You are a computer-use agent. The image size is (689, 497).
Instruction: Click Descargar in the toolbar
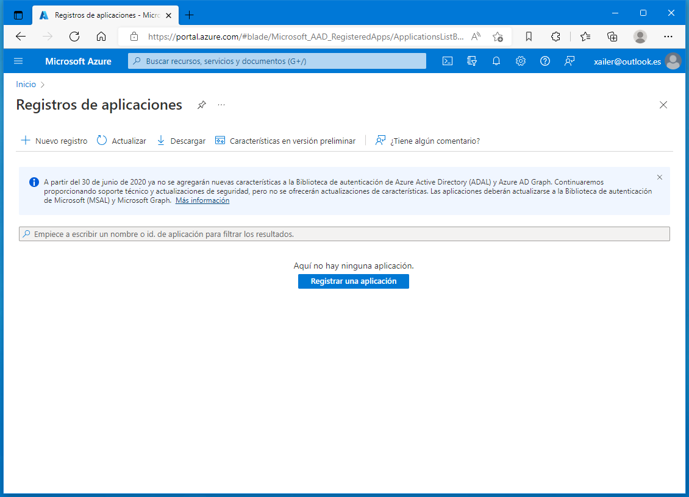181,141
